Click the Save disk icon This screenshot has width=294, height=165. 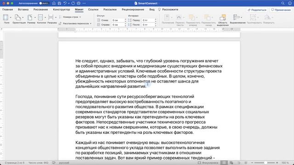[59, 3]
